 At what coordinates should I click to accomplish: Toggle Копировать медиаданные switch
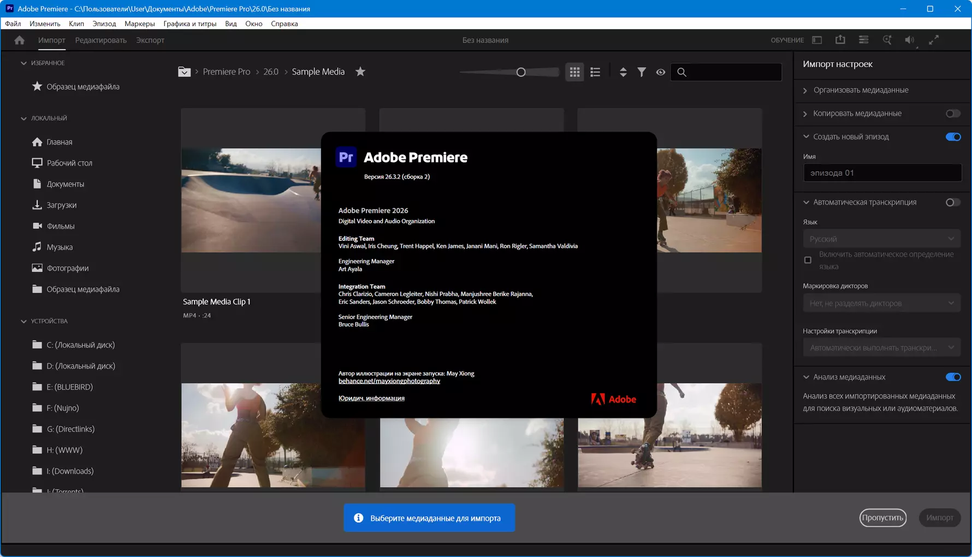pos(953,114)
